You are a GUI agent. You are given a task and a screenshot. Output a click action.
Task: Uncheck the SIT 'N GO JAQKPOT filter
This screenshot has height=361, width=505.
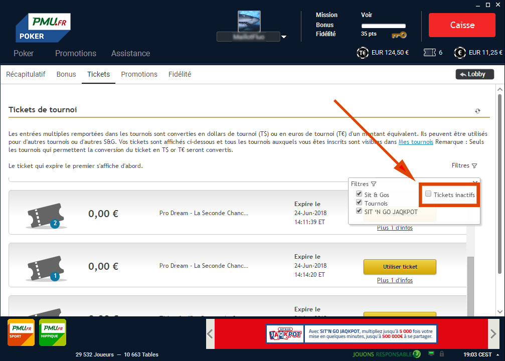[359, 211]
